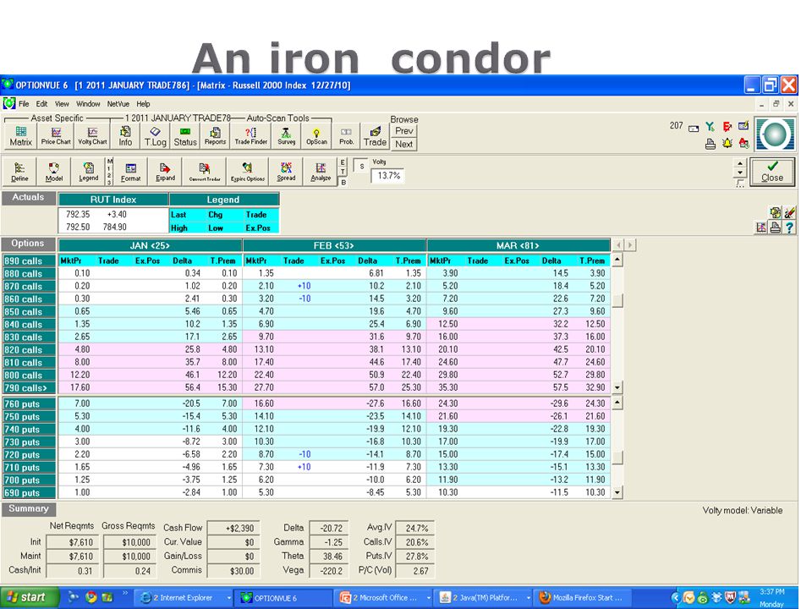Click the red E export icon
The height and width of the screenshot is (609, 812).
[727, 126]
